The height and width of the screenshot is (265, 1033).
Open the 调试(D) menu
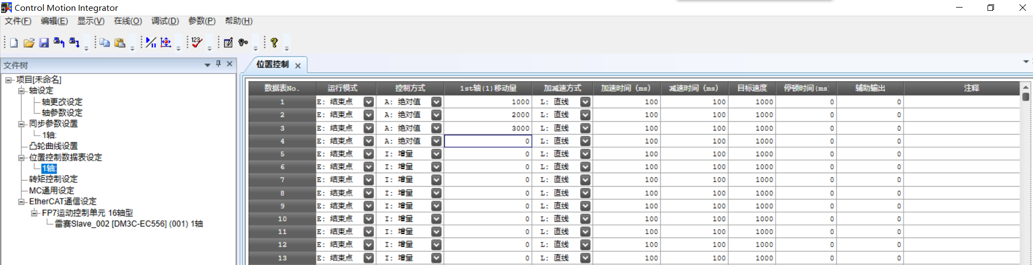coord(165,21)
